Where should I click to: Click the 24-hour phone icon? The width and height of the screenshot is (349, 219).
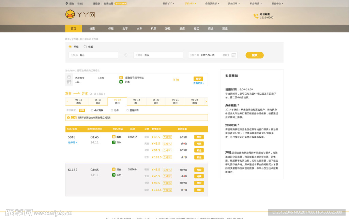pos(256,16)
